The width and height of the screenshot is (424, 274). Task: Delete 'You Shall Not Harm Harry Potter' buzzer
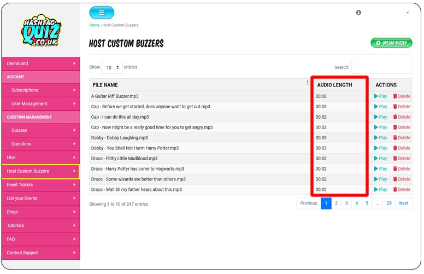(x=402, y=148)
